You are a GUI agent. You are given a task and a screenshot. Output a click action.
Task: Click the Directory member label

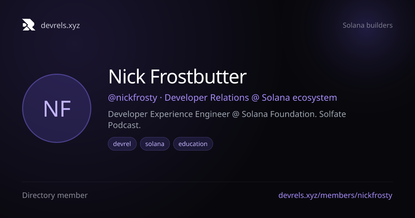[x=55, y=196]
